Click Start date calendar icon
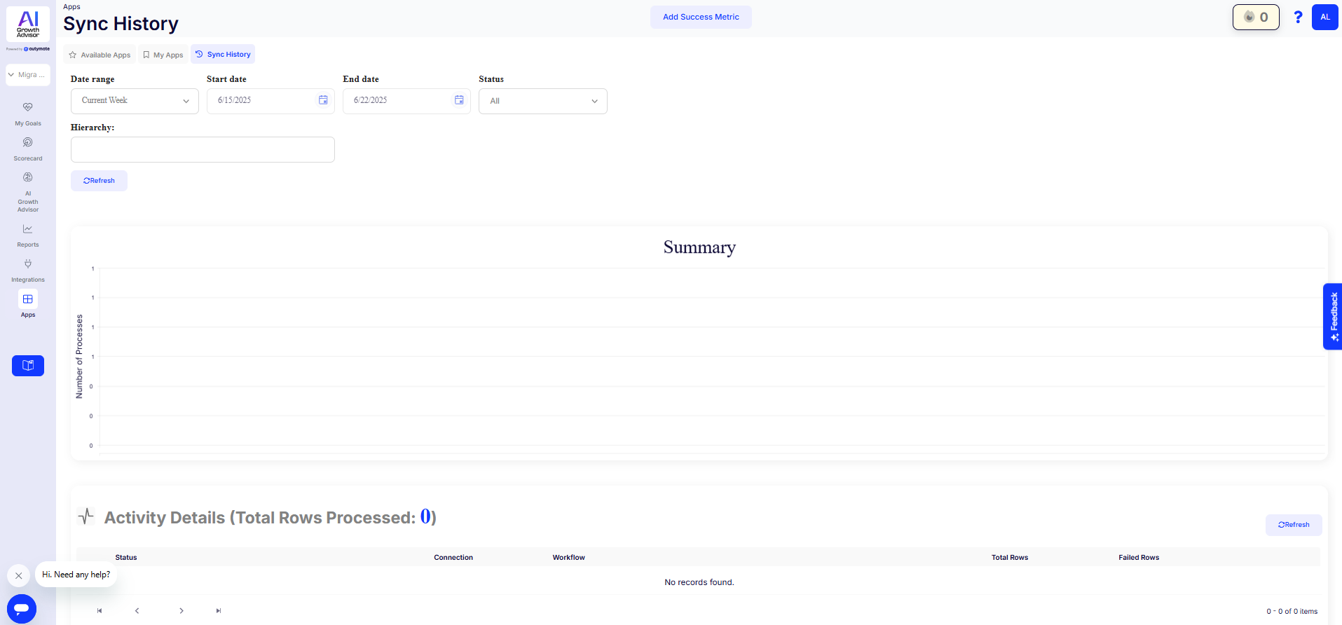Viewport: 1342px width, 625px height. 323,100
